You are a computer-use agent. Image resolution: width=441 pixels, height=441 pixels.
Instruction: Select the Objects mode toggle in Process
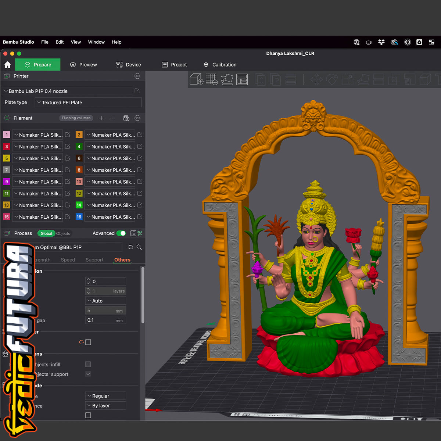[x=63, y=233]
